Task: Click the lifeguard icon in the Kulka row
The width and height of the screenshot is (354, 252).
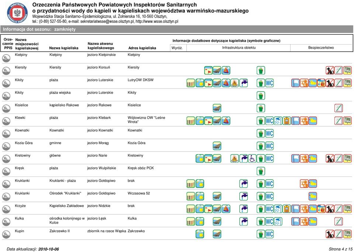Action: [x=304, y=222]
